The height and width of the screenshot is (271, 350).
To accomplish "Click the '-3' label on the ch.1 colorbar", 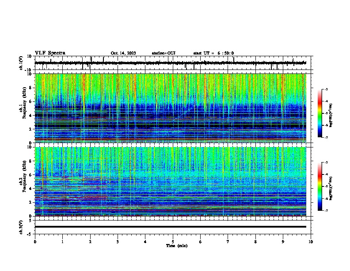I will 326,89.
